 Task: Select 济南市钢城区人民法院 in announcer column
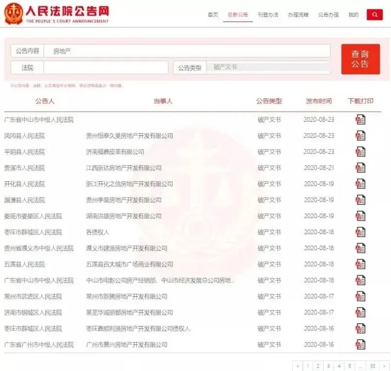click(x=33, y=313)
